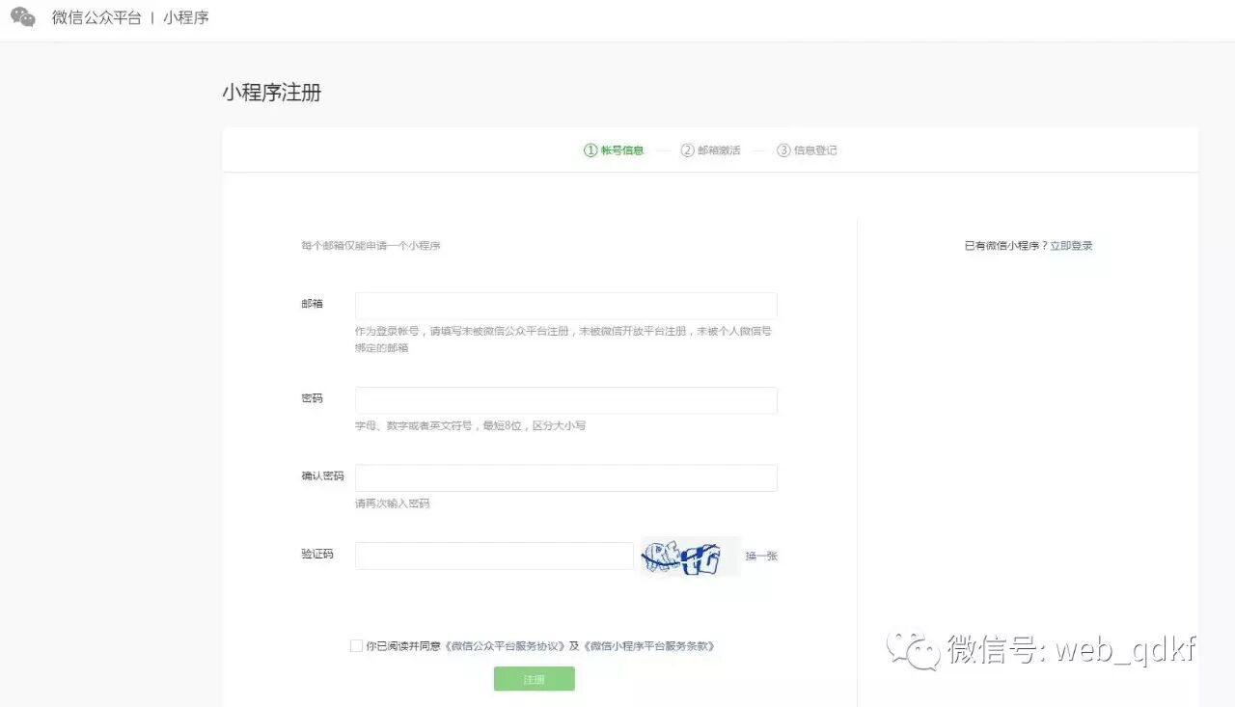Image resolution: width=1235 pixels, height=707 pixels.
Task: Click text 已有微信小程序？
Action: point(1006,246)
